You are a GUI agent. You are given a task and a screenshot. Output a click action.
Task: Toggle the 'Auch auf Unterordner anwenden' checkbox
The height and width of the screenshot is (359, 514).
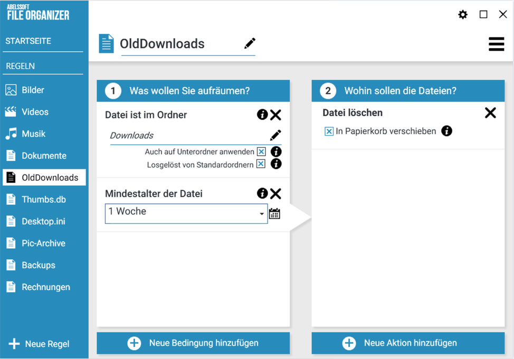[x=261, y=152]
